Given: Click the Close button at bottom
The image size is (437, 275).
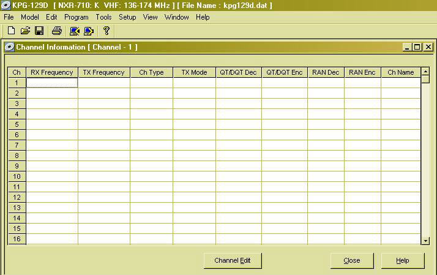Looking at the screenshot, I should click(x=352, y=260).
